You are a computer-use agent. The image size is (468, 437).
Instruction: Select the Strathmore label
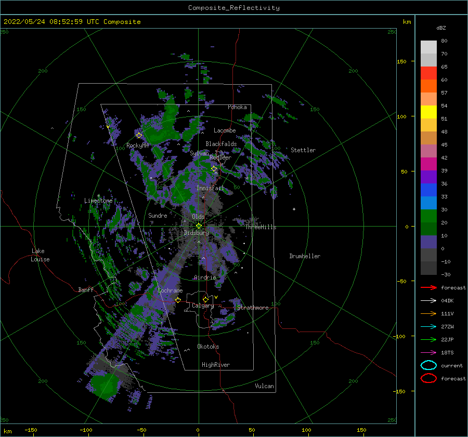(x=253, y=308)
